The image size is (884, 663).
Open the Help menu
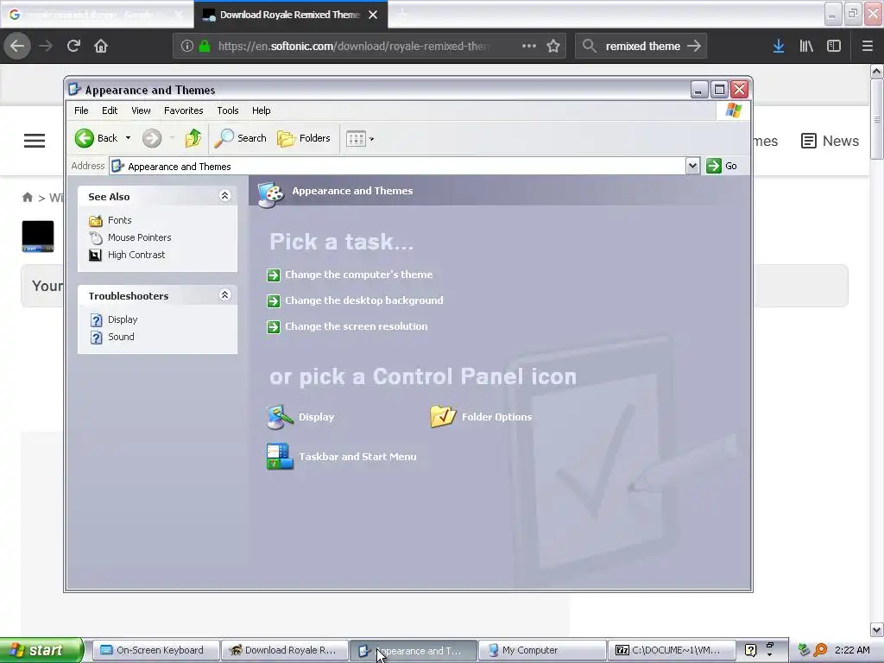click(x=261, y=110)
